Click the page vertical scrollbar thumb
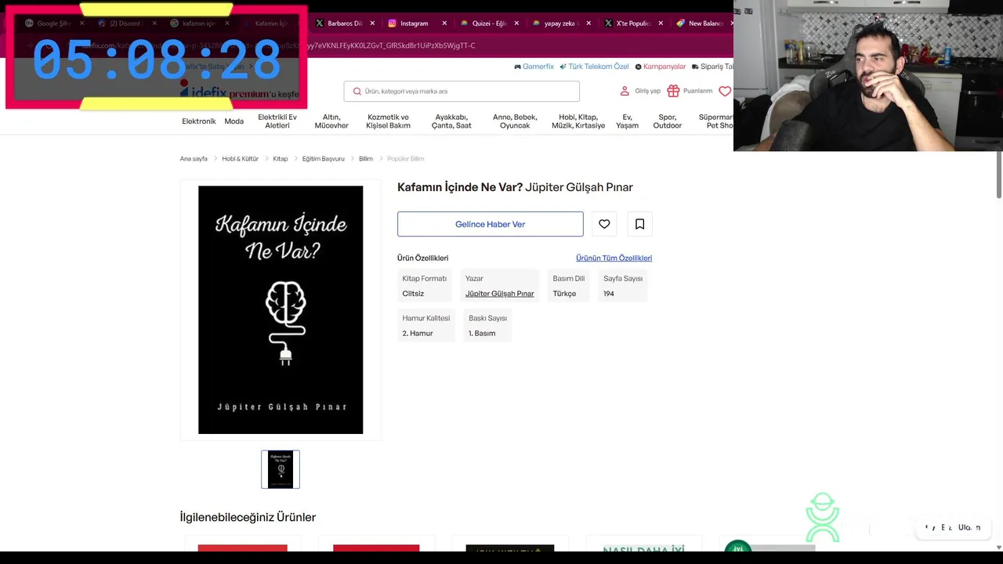This screenshot has height=564, width=1003. (x=999, y=175)
